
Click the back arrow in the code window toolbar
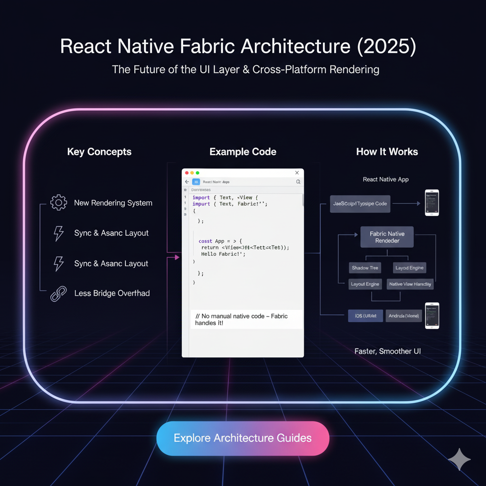click(x=187, y=182)
